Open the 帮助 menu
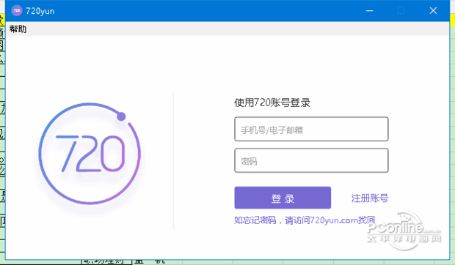 (x=18, y=29)
